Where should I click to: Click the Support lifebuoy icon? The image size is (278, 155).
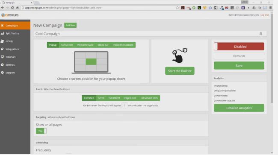click(x=2, y=73)
